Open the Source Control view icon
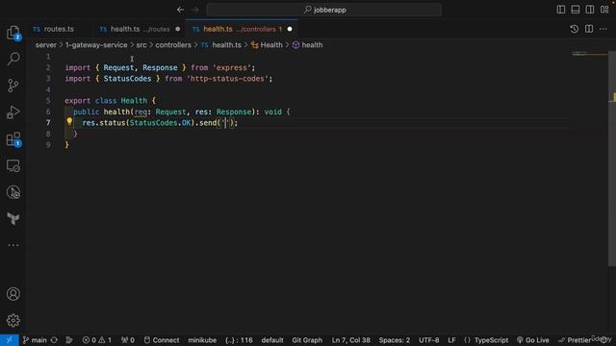Screen dimensions: 616x346 [x=13, y=86]
